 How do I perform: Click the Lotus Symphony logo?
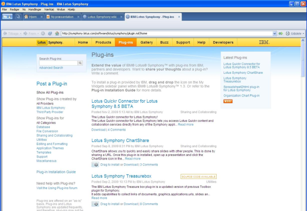[50, 42]
